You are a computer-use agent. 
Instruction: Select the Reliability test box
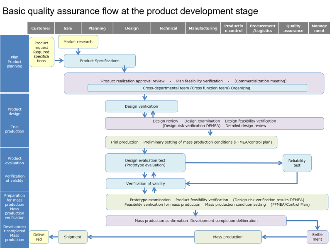[297, 163]
